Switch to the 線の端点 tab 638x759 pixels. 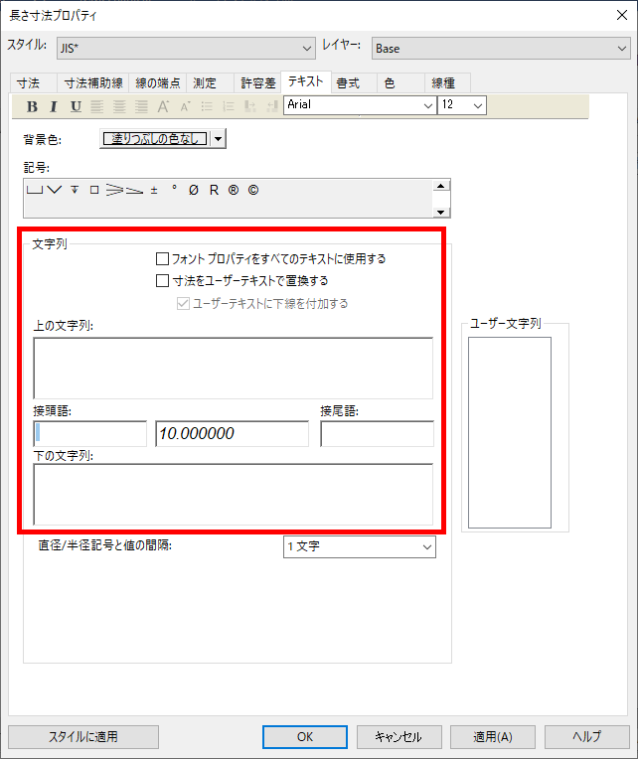point(158,83)
